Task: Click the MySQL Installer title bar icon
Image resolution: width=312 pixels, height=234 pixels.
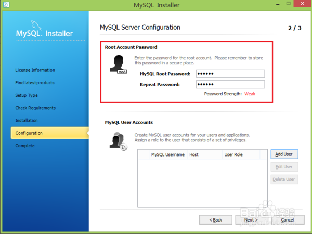Action: click(6, 4)
